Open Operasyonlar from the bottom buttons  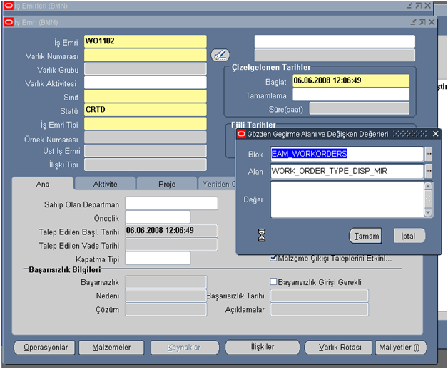pos(46,348)
